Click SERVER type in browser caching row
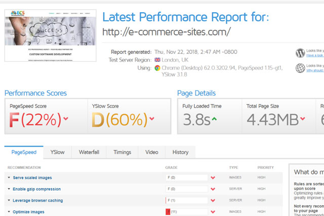Viewport: 324px width, 216px height. [235, 200]
